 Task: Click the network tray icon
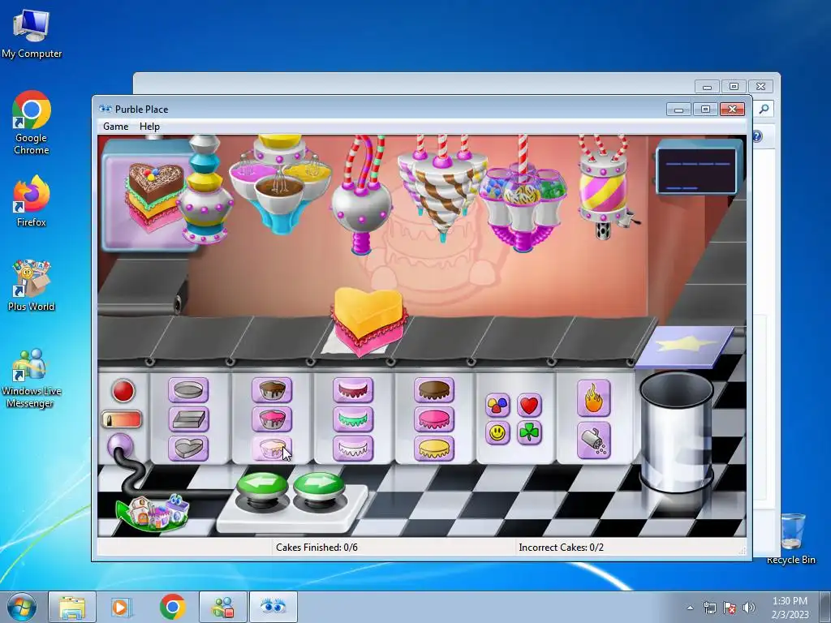click(709, 608)
